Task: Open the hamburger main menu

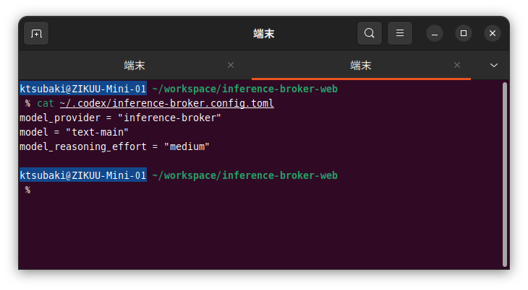Action: click(x=400, y=33)
